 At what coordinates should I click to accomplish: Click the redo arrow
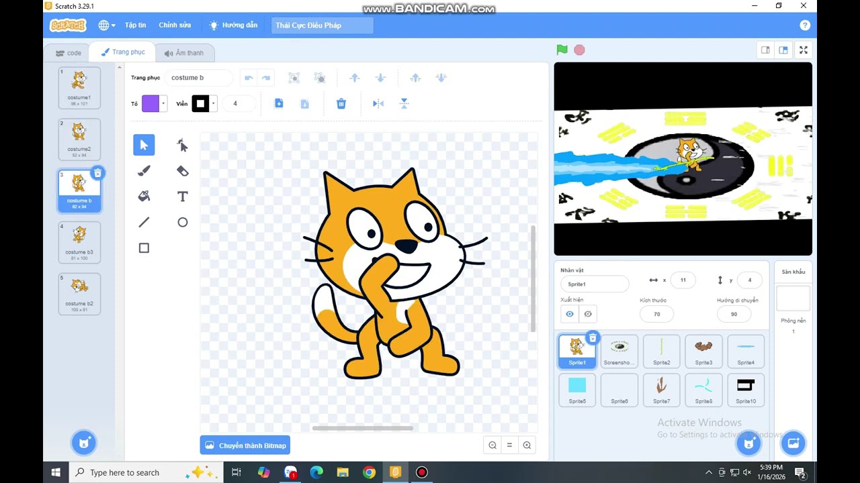tap(266, 78)
